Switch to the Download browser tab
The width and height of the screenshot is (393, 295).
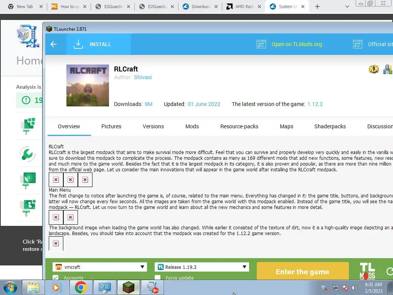point(200,7)
